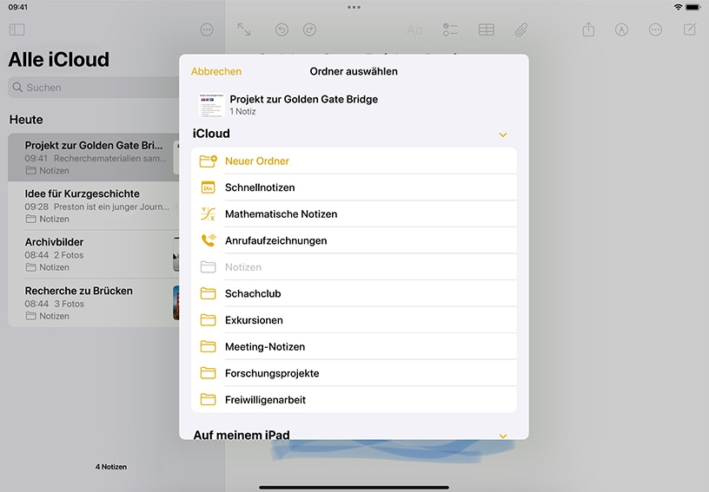Collapse the Auf meinem iPad section
The width and height of the screenshot is (709, 492).
coord(503,436)
